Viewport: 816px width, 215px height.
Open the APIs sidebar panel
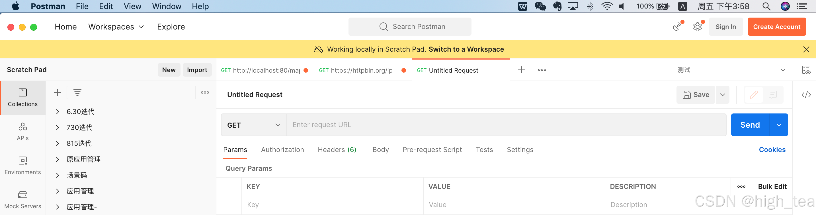click(x=23, y=132)
